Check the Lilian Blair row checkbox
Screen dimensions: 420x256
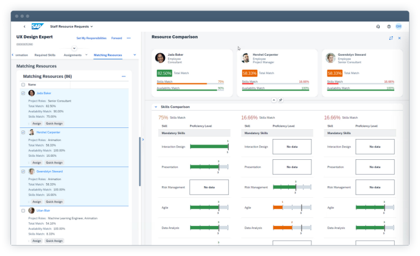pos(23,210)
